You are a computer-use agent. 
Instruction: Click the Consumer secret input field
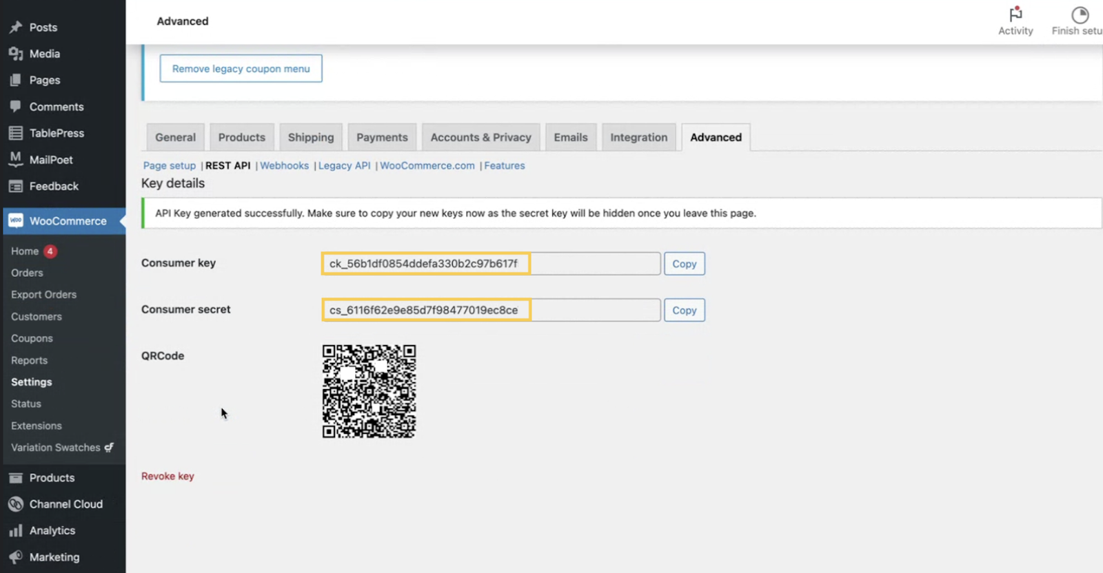(492, 311)
